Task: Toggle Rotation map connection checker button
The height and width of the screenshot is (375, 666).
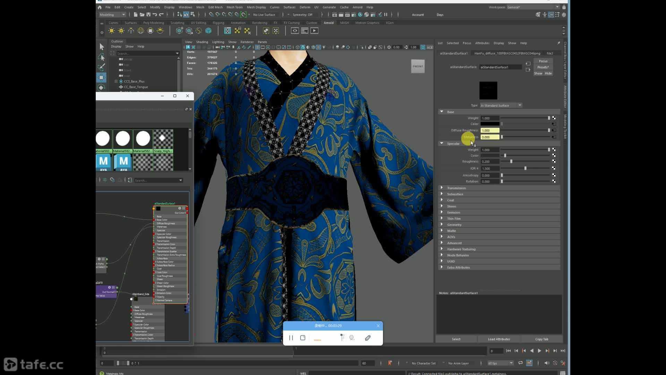Action: (554, 181)
